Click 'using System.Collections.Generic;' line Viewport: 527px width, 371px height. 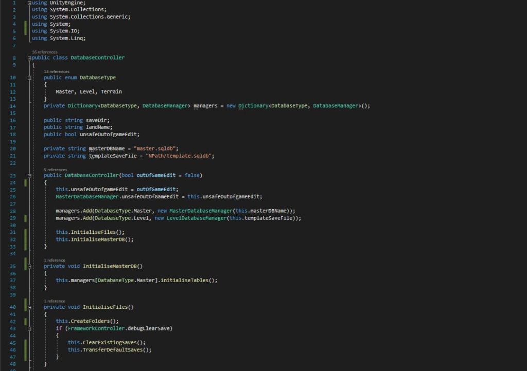tap(81, 17)
